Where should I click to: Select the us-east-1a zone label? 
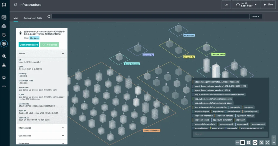[189, 57]
